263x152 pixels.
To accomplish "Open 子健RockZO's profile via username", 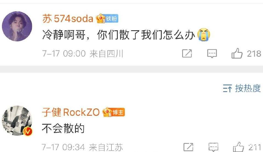I will click(71, 112).
